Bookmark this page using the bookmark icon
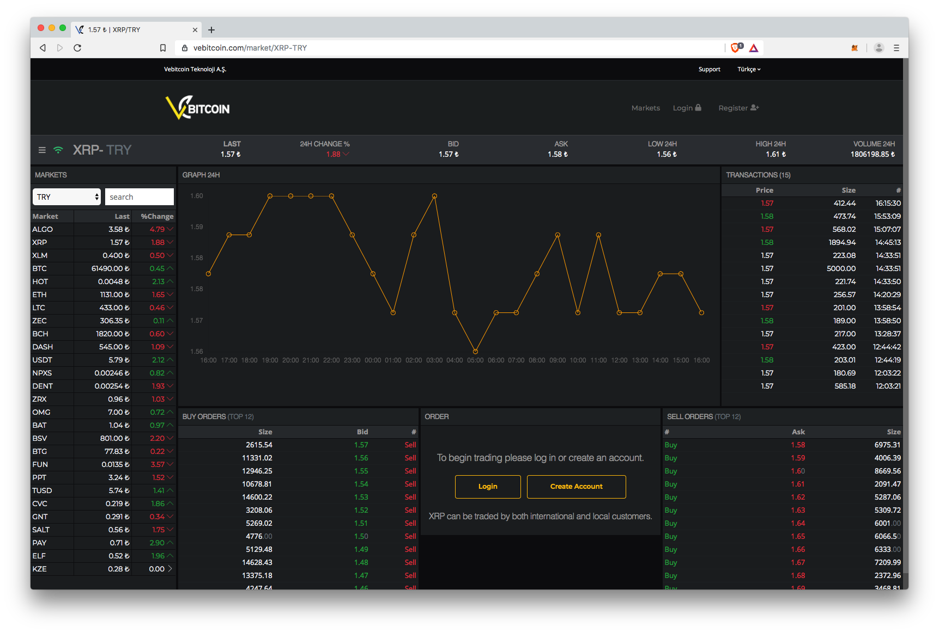This screenshot has height=633, width=939. tap(162, 48)
